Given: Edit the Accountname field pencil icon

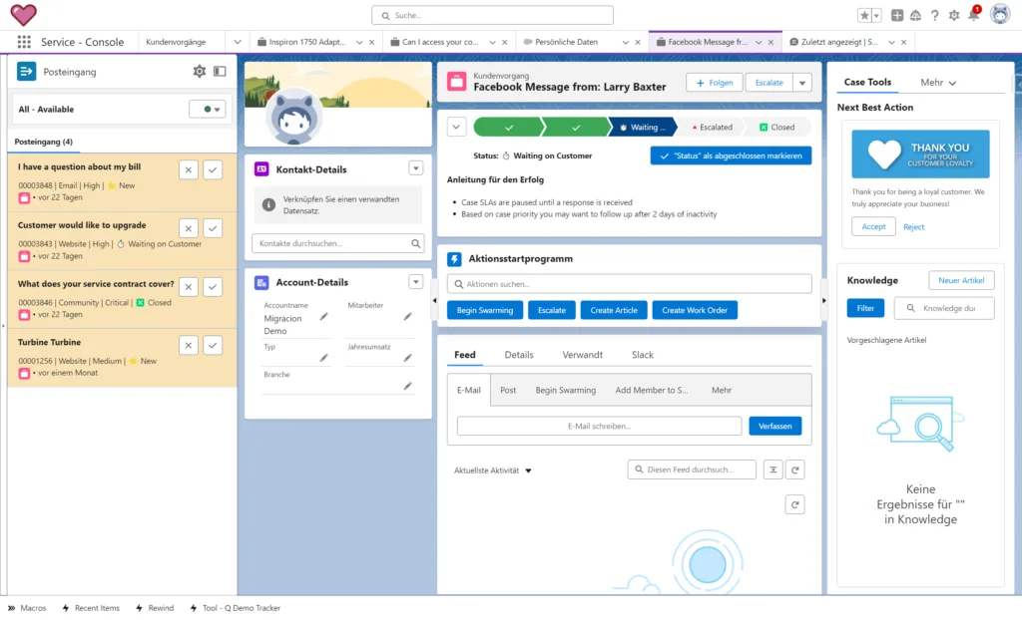Looking at the screenshot, I should 323,317.
